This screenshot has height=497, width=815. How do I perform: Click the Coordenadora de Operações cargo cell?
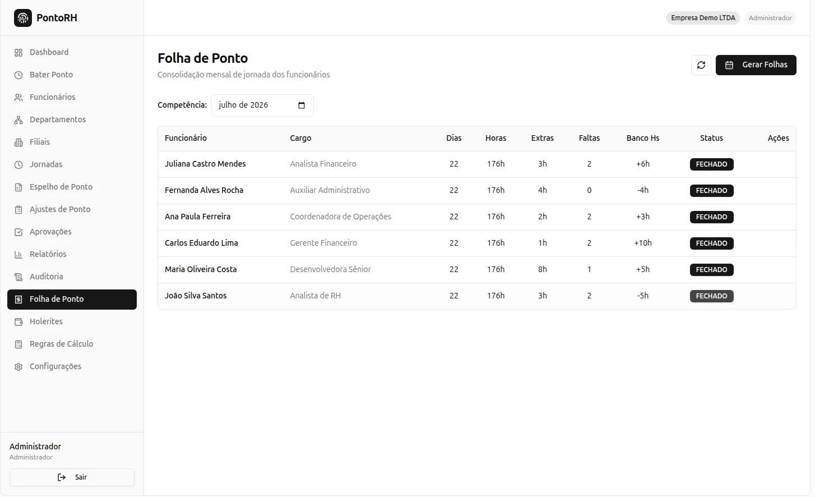[x=340, y=217]
